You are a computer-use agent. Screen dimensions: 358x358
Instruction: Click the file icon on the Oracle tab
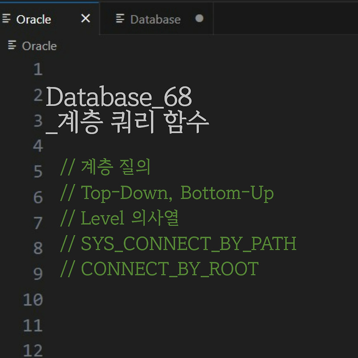pyautogui.click(x=7, y=19)
